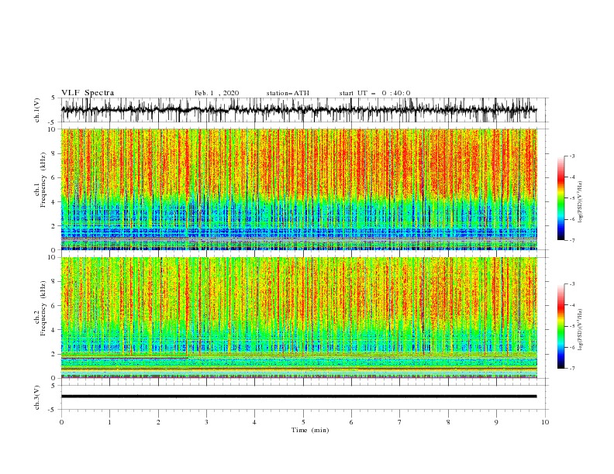Click the 'start UT = 0:40:0' label

click(374, 93)
